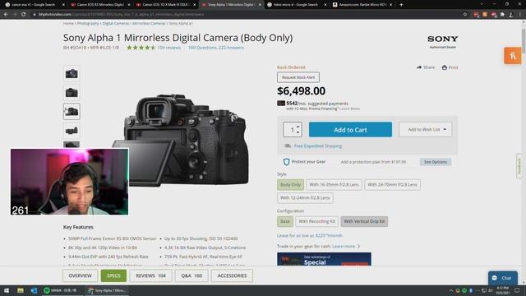Select first camera front thumbnail
Image resolution: width=526 pixels, height=296 pixels.
(72, 73)
